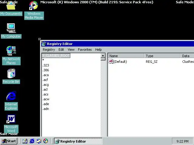Image resolution: width=194 pixels, height=145 pixels.
Task: Launch Internet Explorer from quick launch bar
Action: click(32, 141)
